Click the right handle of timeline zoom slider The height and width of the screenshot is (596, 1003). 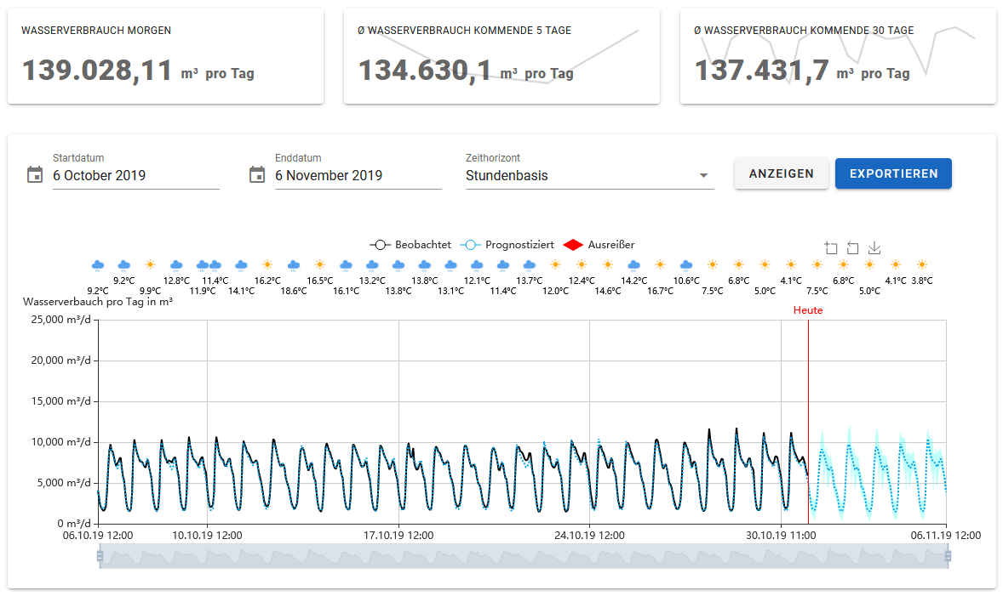(x=948, y=556)
